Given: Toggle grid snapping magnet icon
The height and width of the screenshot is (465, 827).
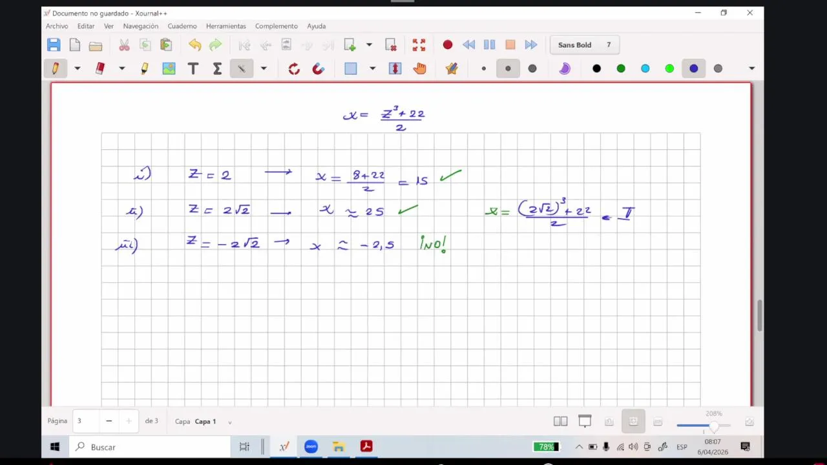Looking at the screenshot, I should coord(318,68).
